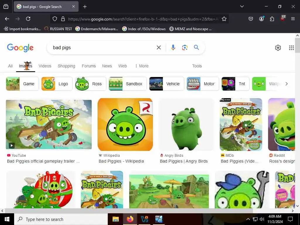Filter images by the Motor chip
Image resolution: width=300 pixels, height=225 pixels.
pos(203,84)
